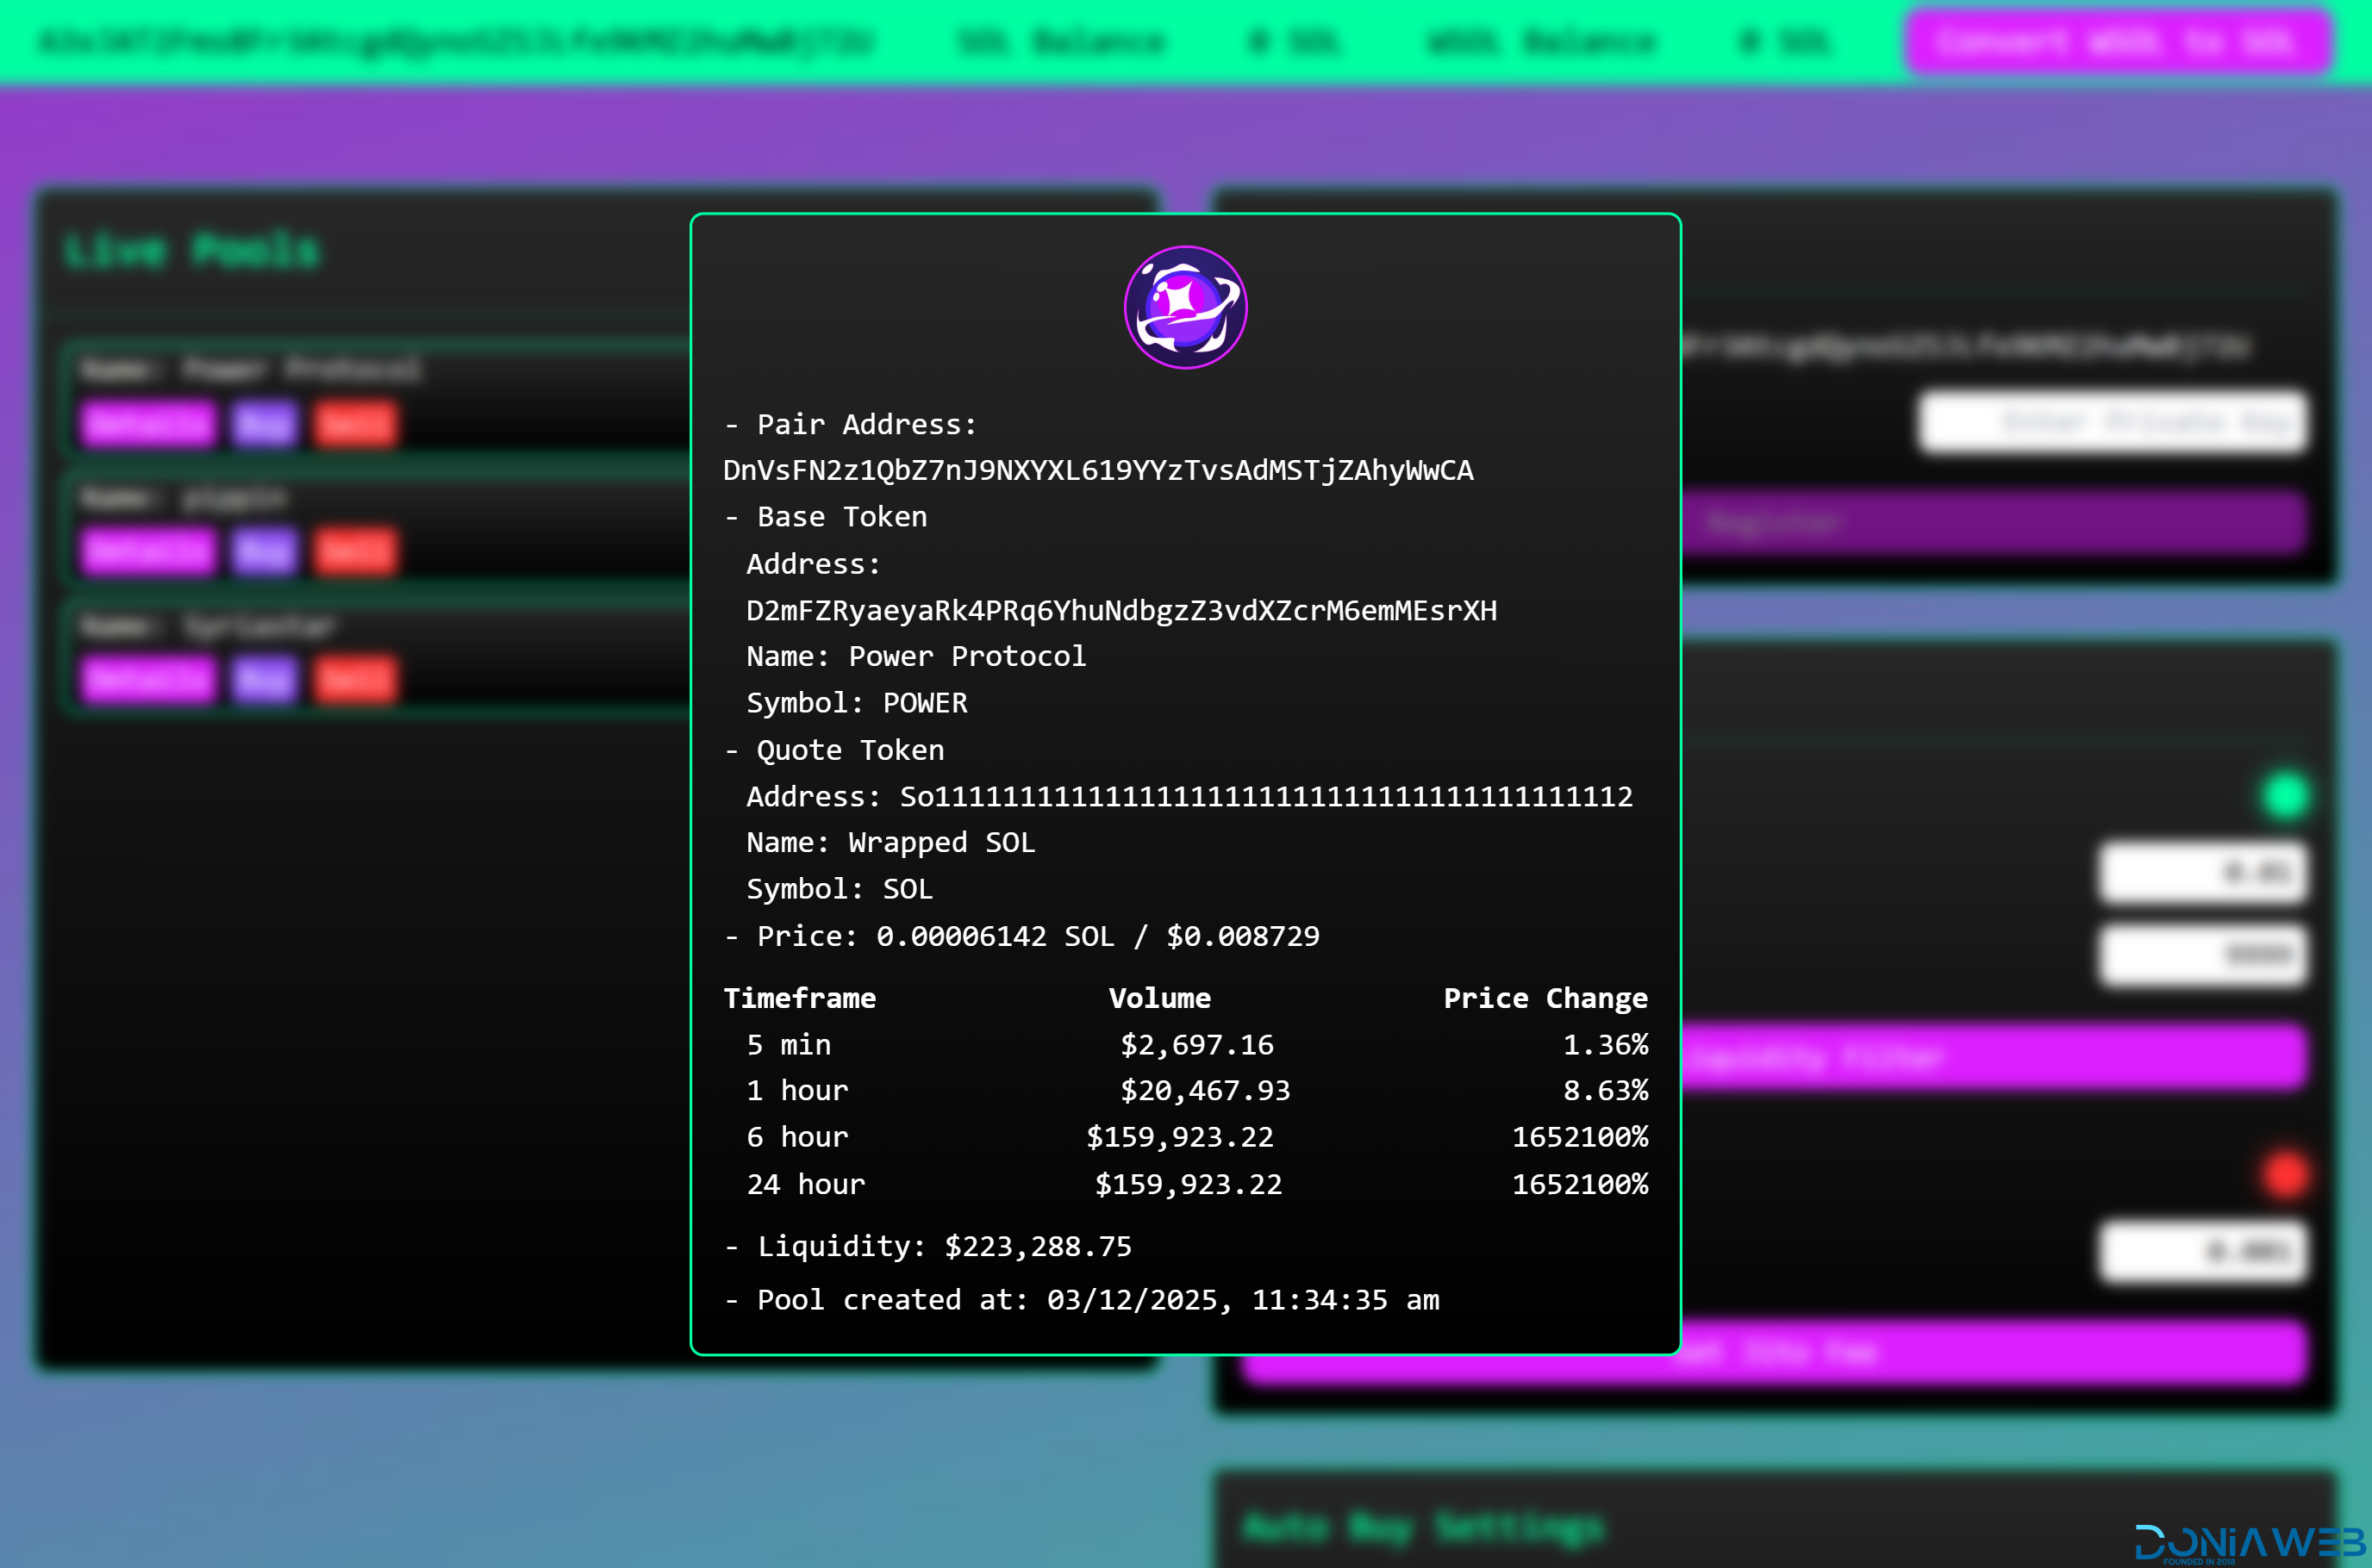Click the Power Protocol token logo

(x=1185, y=307)
